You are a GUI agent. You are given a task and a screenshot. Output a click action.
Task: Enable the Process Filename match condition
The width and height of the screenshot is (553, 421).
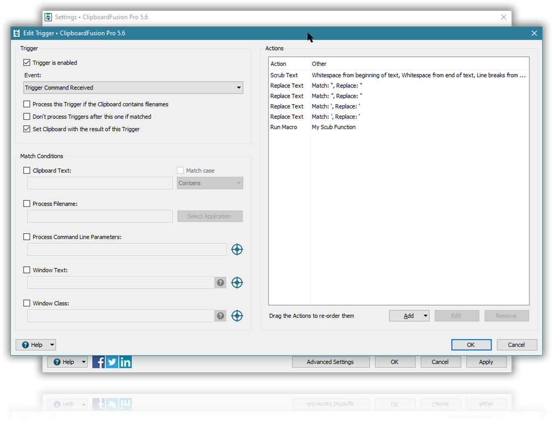point(27,204)
